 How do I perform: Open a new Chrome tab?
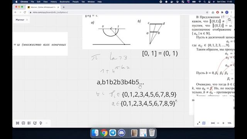64,7
